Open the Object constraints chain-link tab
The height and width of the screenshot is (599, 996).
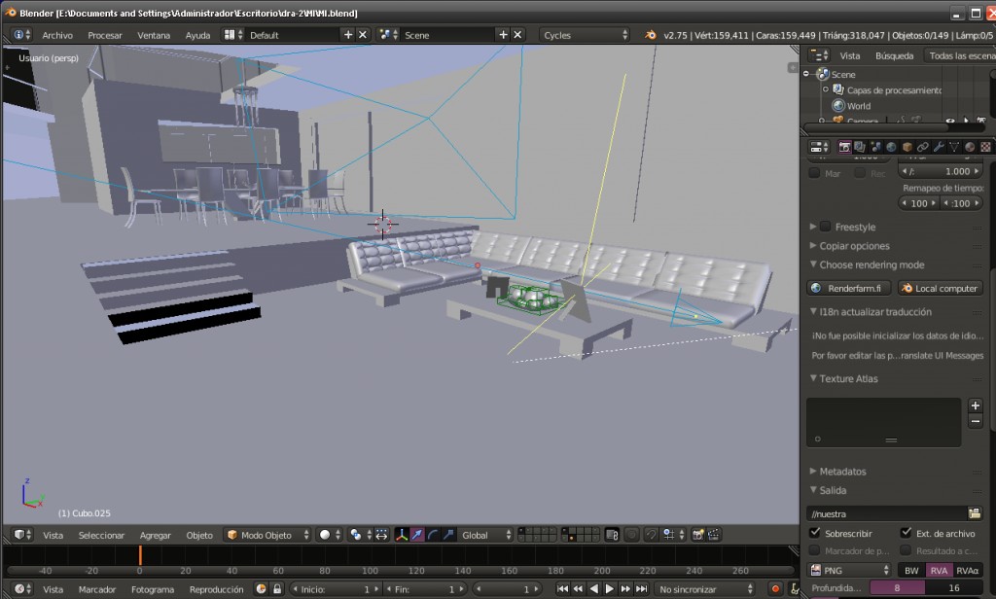[923, 147]
